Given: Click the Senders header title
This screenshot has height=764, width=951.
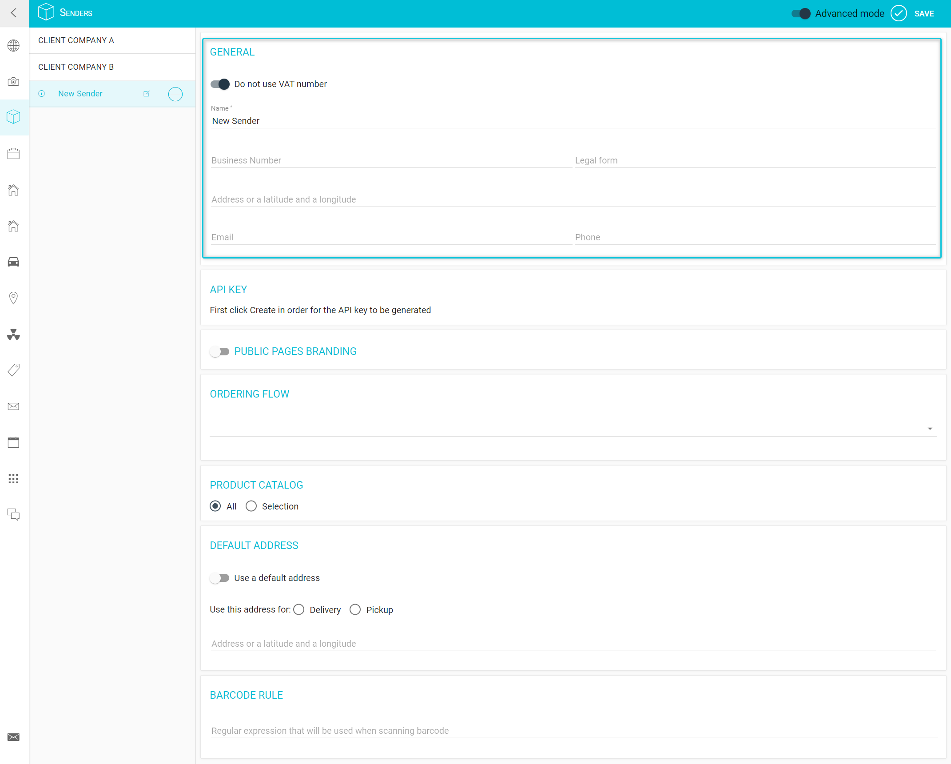Looking at the screenshot, I should tap(76, 13).
